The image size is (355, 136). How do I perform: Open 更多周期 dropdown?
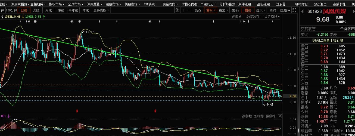(101, 10)
